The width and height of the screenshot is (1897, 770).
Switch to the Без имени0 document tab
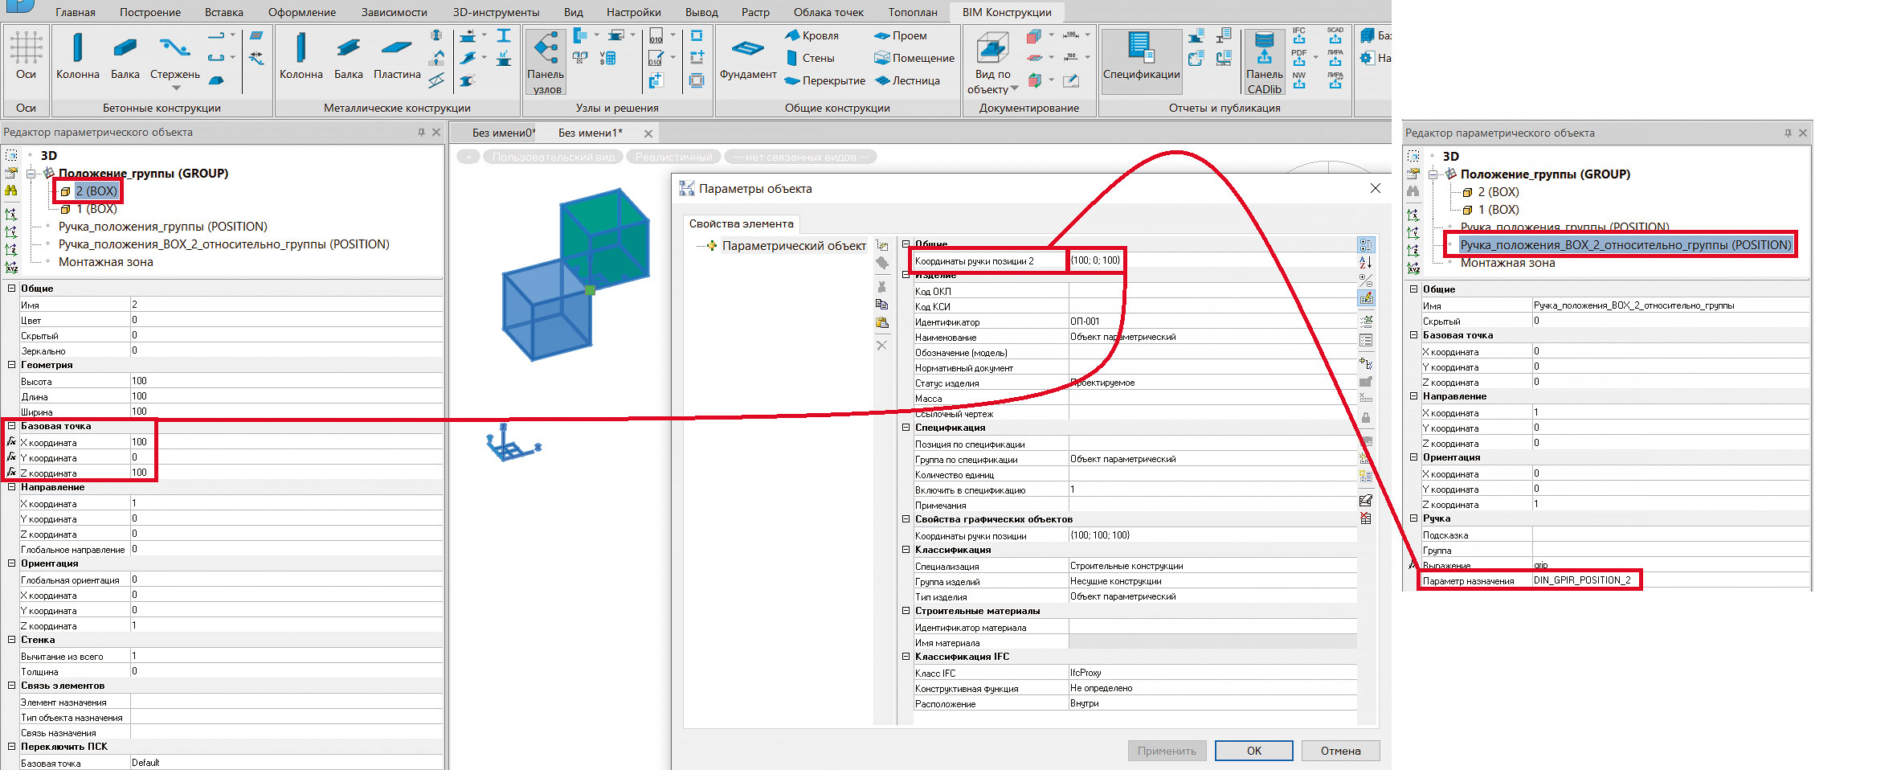click(503, 133)
